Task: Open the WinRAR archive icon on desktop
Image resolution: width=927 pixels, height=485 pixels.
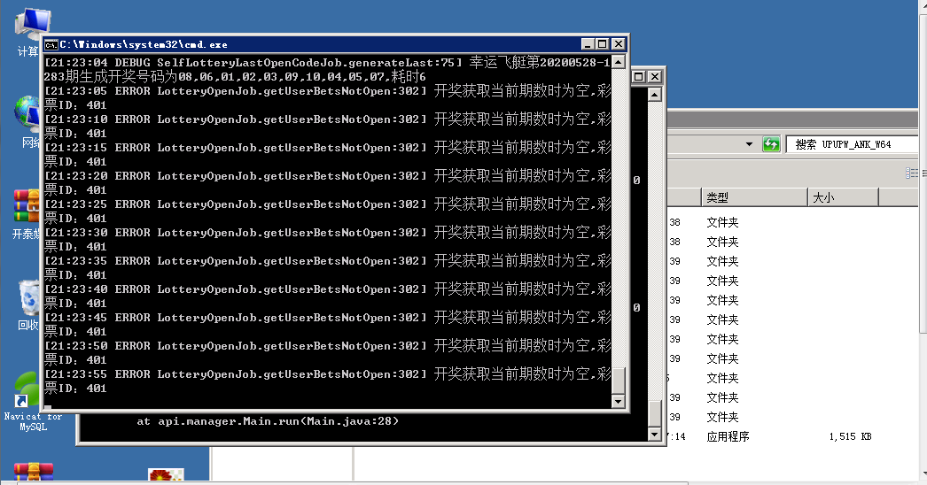Action: click(x=27, y=206)
